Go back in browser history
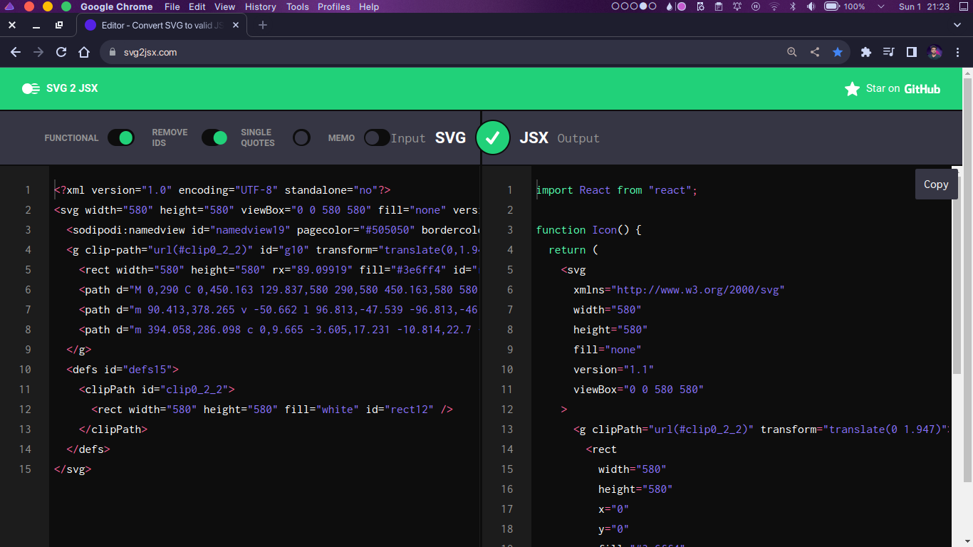 [16, 52]
